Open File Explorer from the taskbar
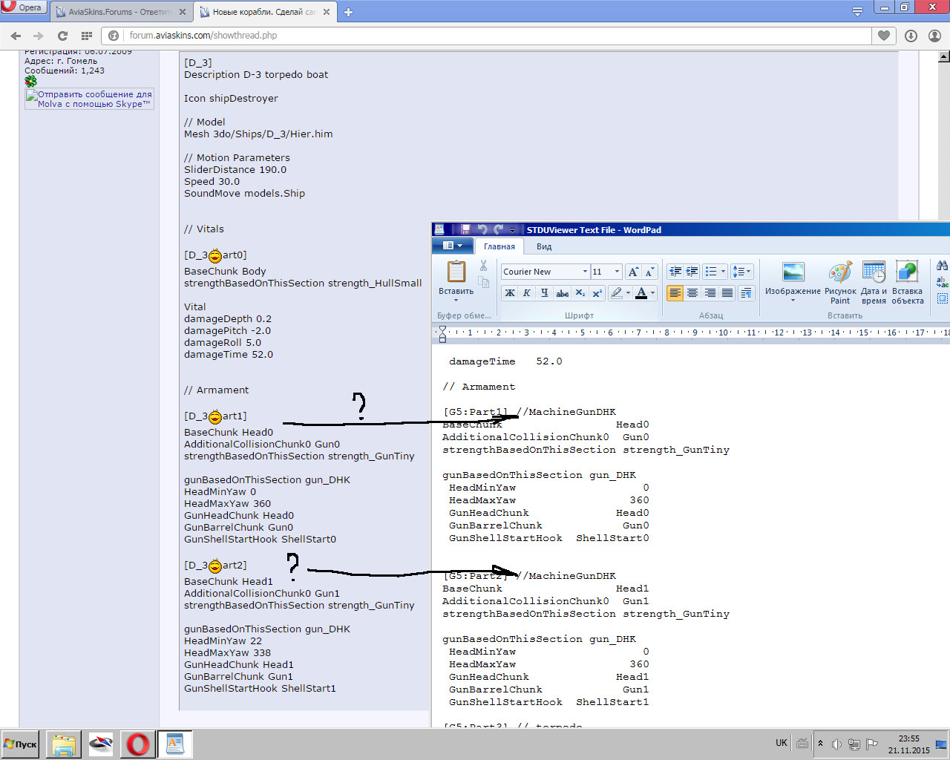This screenshot has height=760, width=950. [x=63, y=744]
